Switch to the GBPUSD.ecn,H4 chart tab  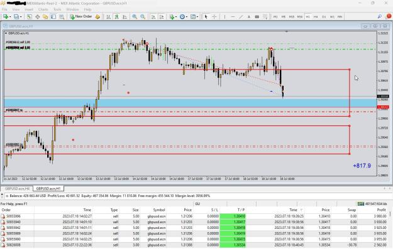tap(17, 189)
